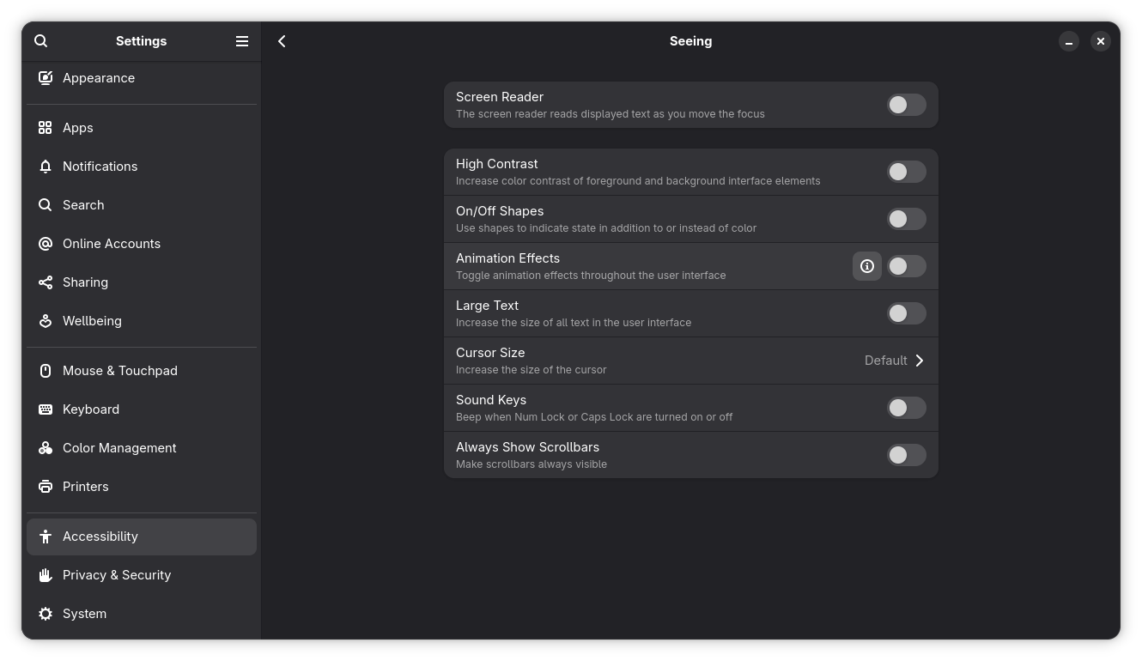This screenshot has height=661, width=1142.
Task: Click the Keyboard icon in sidebar
Action: [x=46, y=409]
